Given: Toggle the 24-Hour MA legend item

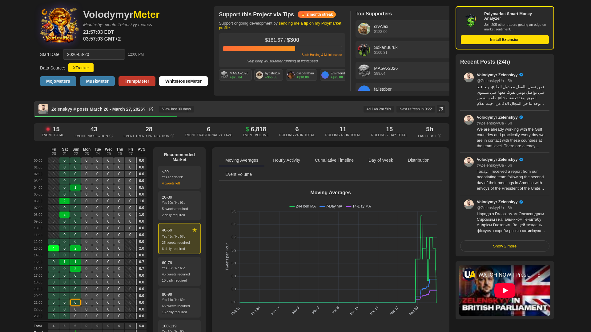Looking at the screenshot, I should [x=303, y=206].
